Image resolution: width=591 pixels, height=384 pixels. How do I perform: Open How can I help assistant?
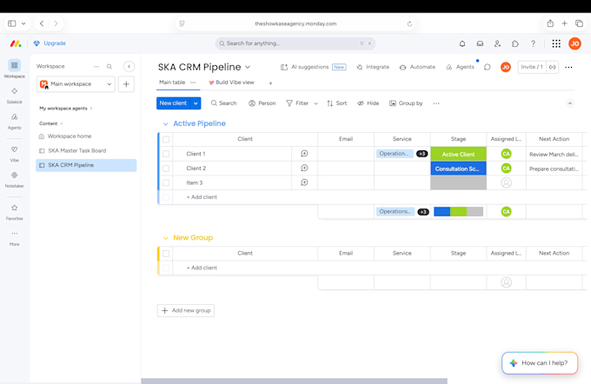point(540,363)
